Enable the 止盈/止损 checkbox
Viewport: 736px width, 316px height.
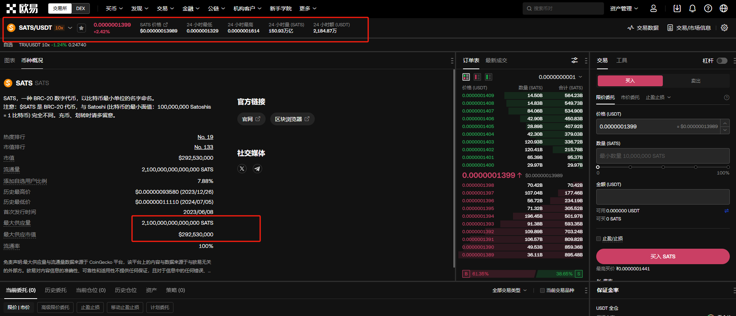point(599,239)
